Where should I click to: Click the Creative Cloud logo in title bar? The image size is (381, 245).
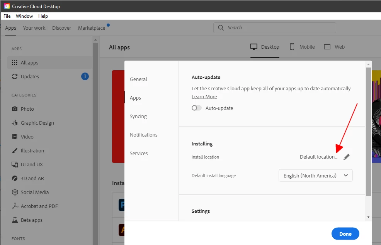[x=7, y=6]
